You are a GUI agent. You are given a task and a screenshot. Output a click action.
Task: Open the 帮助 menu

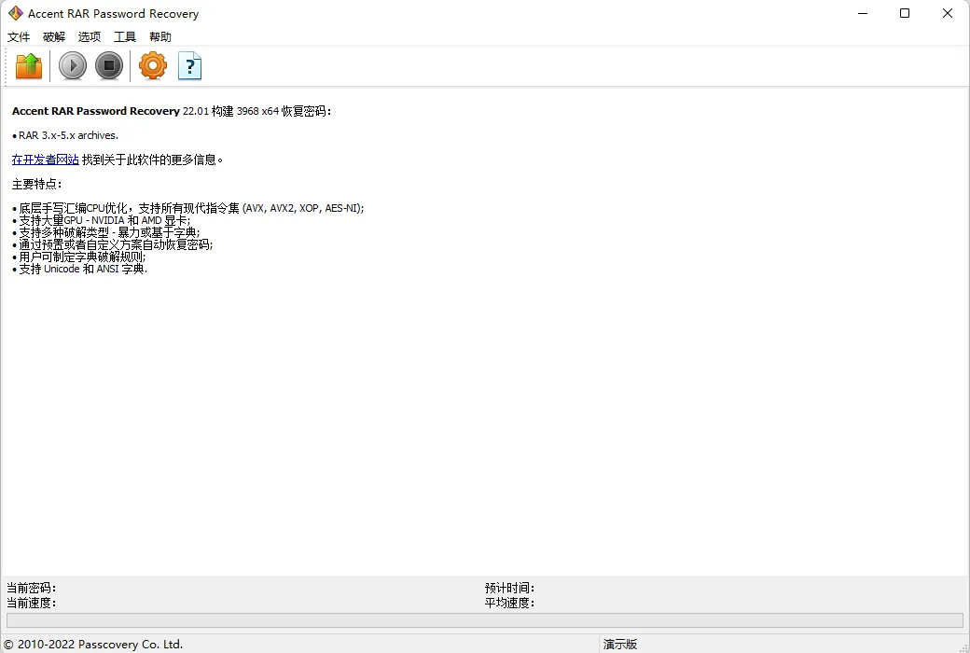[x=160, y=37]
